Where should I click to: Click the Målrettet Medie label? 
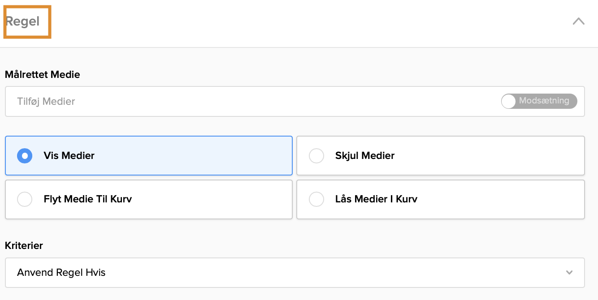coord(43,75)
